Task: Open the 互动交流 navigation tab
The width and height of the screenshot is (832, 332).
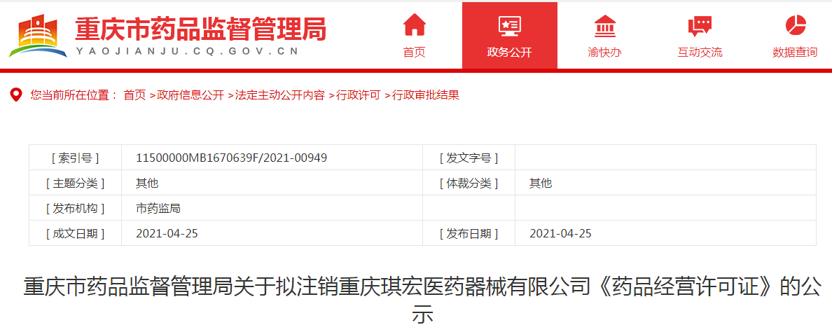Action: click(x=700, y=36)
